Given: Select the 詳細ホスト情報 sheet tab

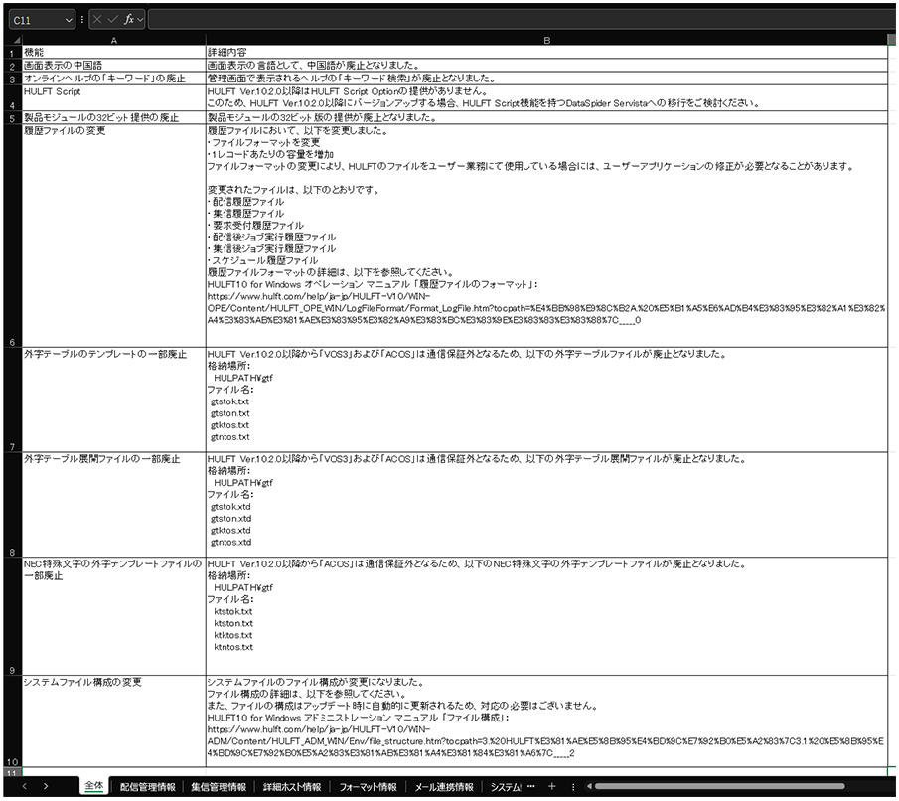Looking at the screenshot, I should tap(292, 787).
